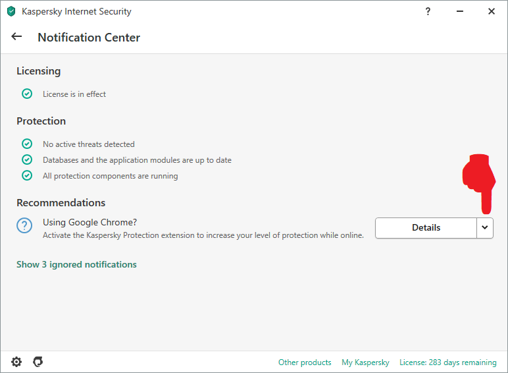Click the Kaspersky shield logo in title bar
This screenshot has width=508, height=373.
[x=11, y=11]
